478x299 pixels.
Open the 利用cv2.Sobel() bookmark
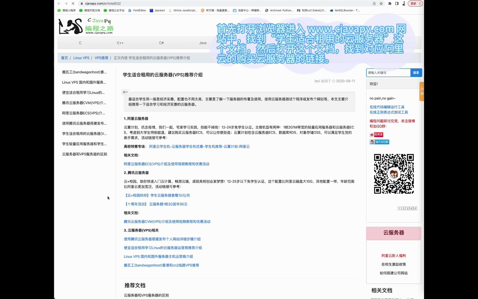(x=311, y=11)
